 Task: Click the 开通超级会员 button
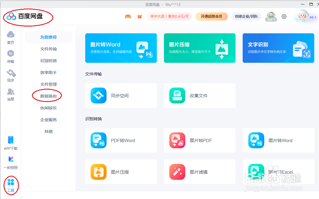(212, 17)
